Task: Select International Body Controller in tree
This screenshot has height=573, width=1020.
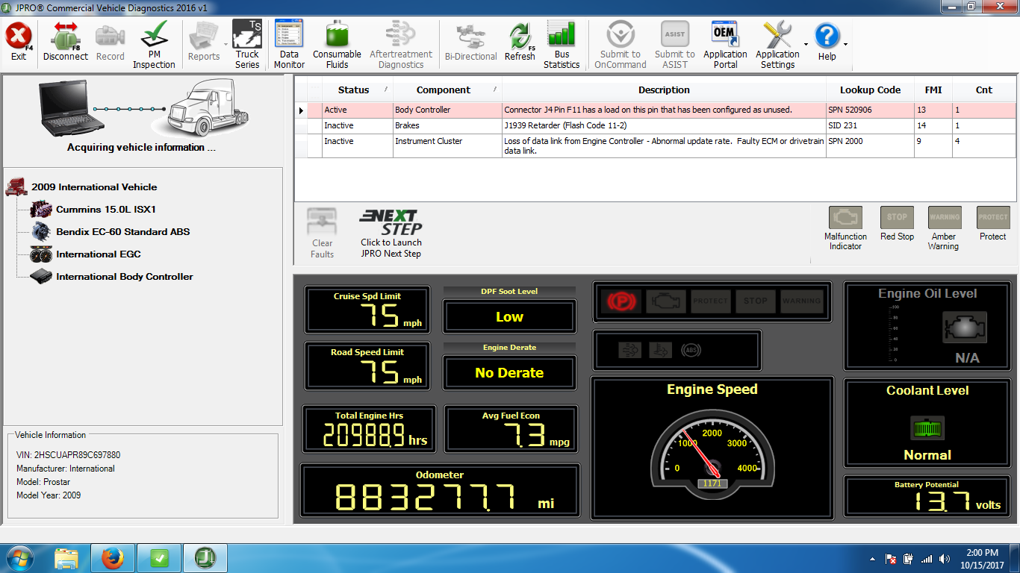Action: click(x=124, y=277)
